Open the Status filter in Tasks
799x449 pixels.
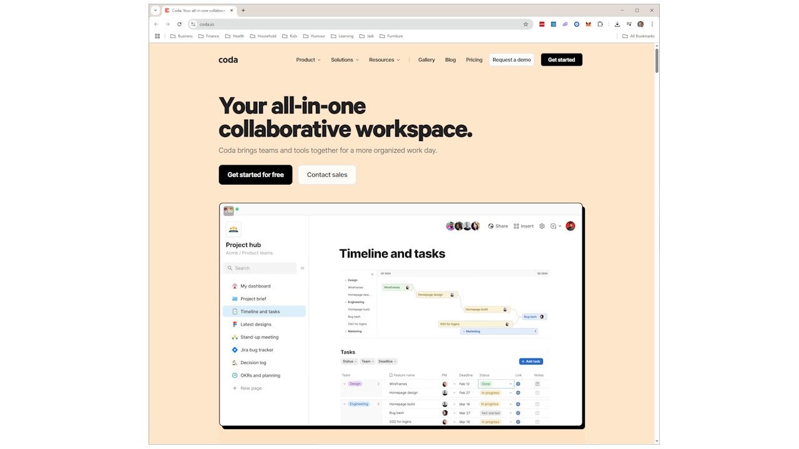[x=350, y=361]
